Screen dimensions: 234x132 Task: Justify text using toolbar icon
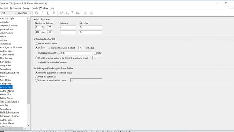pyautogui.click(x=91, y=13)
